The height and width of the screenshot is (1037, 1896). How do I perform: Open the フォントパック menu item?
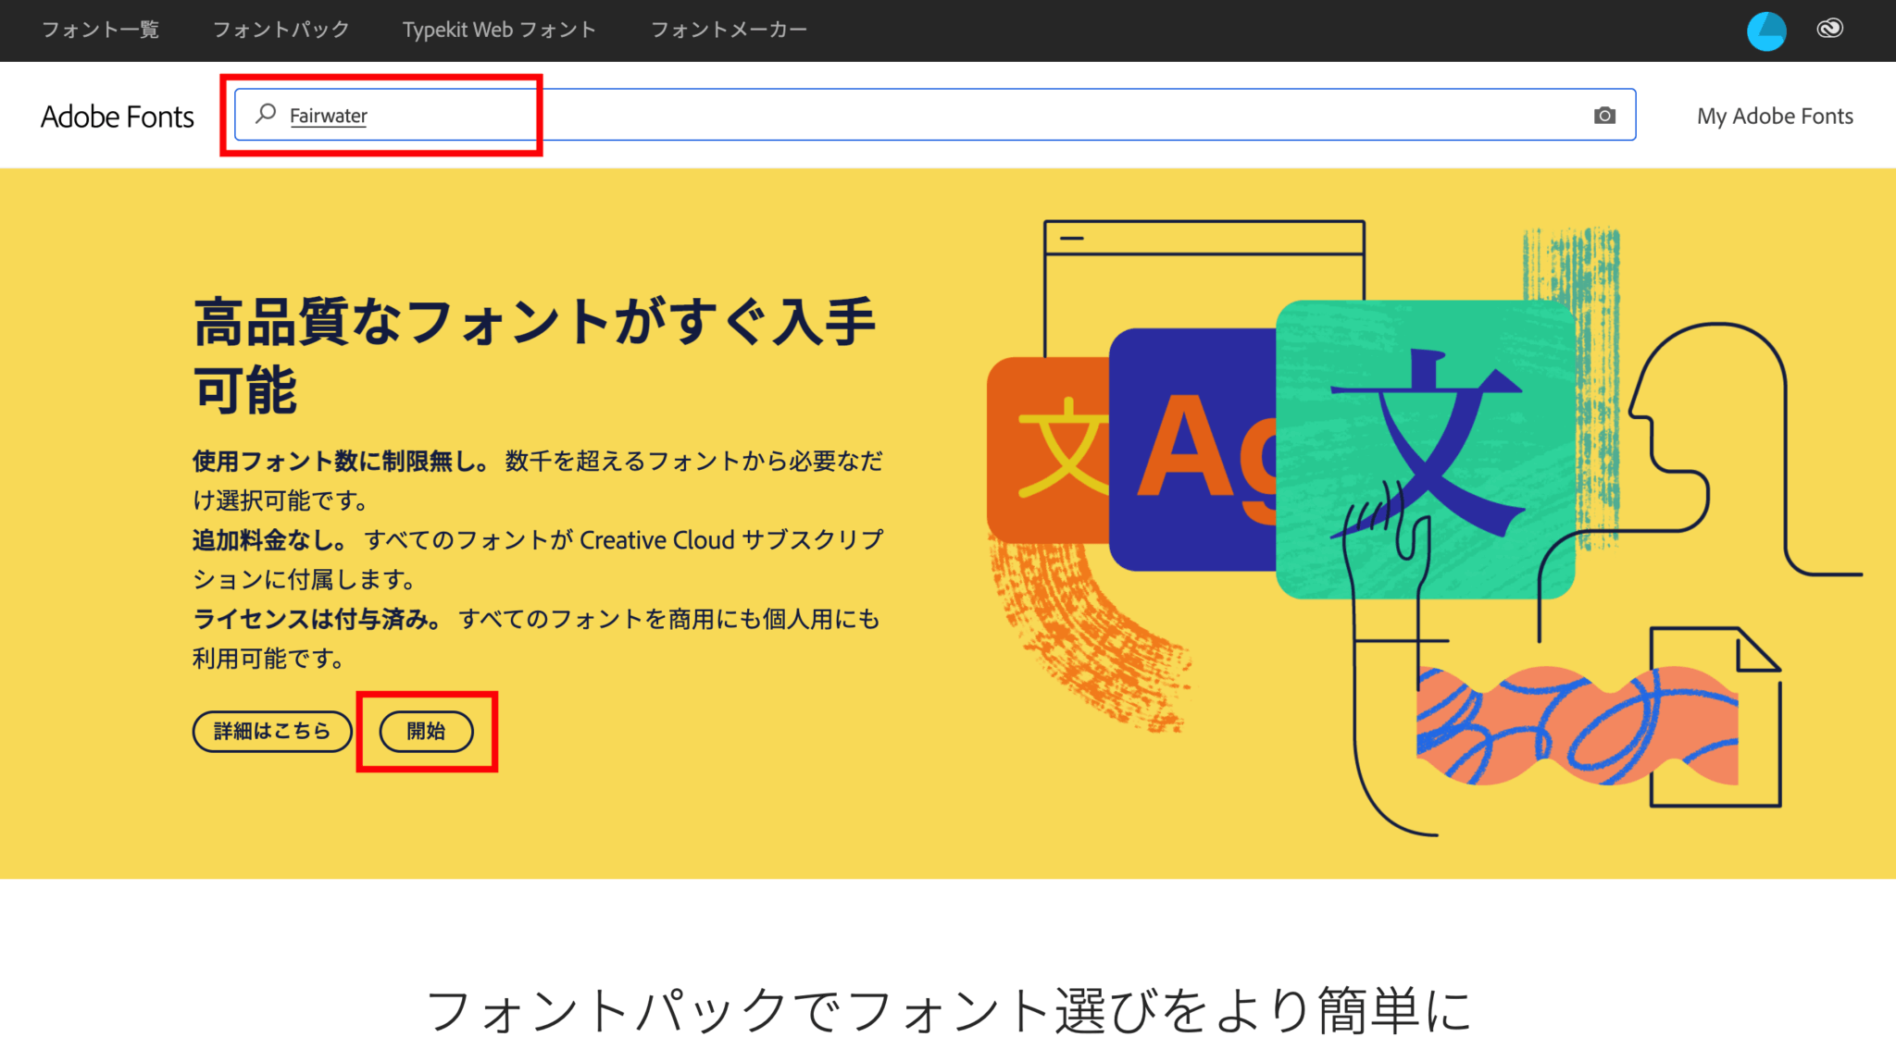pyautogui.click(x=281, y=30)
